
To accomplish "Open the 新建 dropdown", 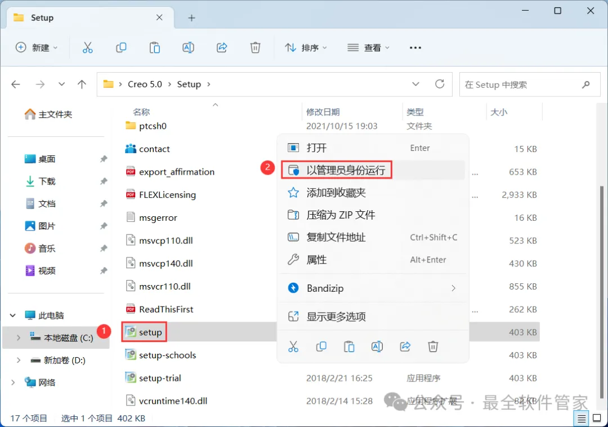I will 37,48.
